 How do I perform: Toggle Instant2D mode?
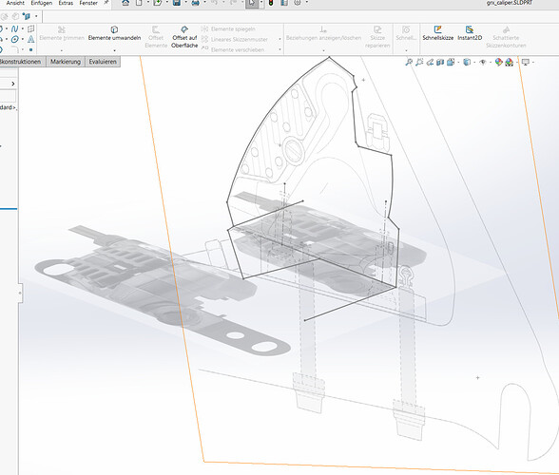(470, 33)
